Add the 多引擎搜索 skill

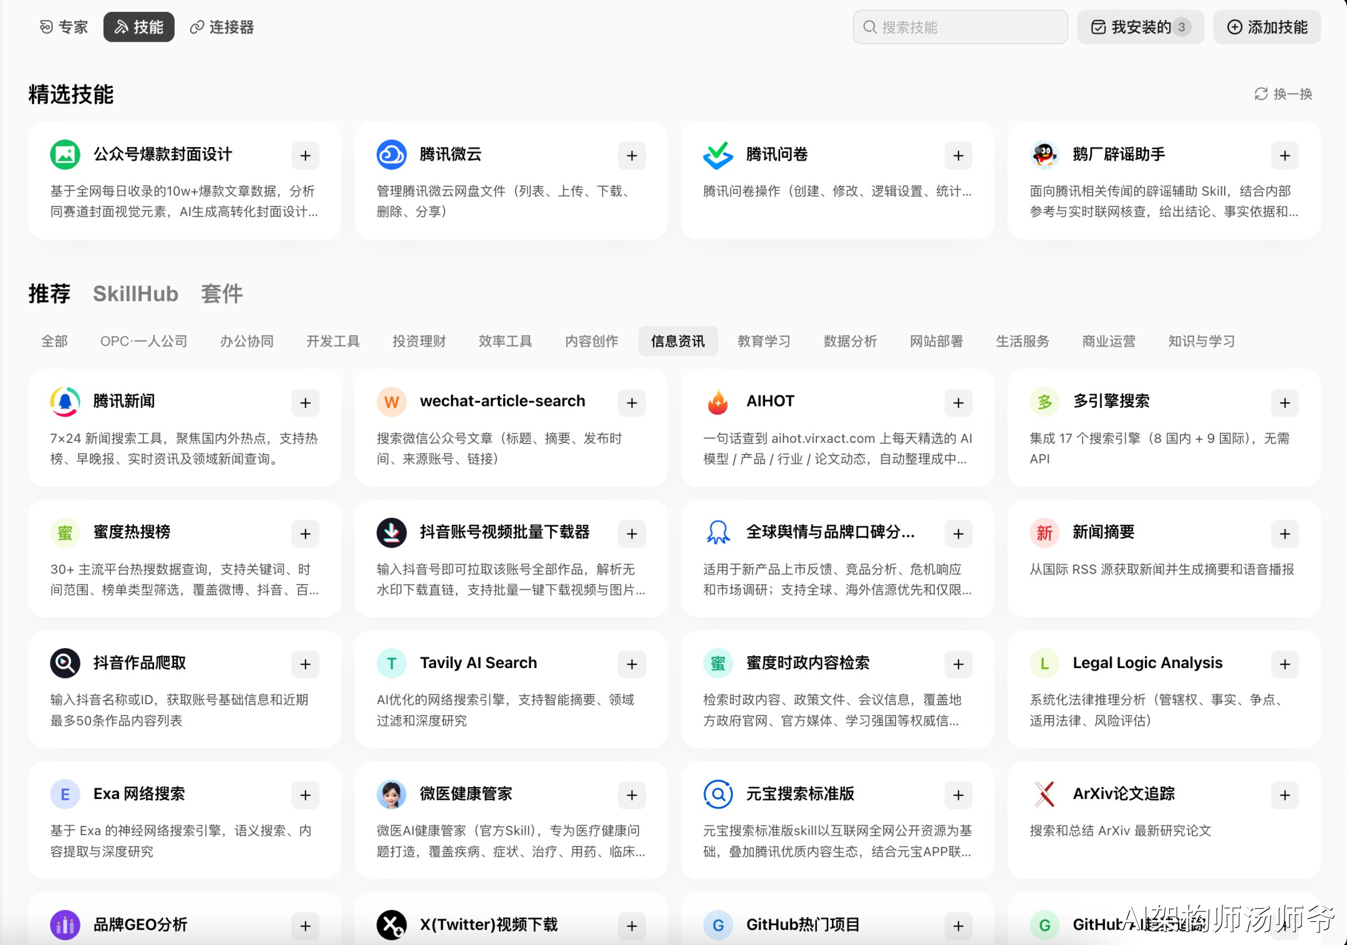point(1285,403)
